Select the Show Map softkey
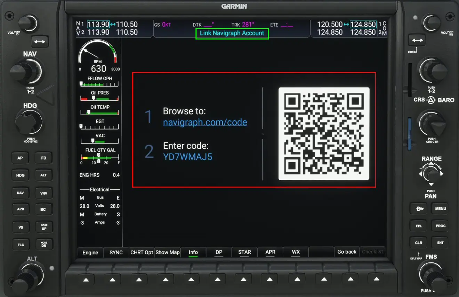 tap(167, 253)
